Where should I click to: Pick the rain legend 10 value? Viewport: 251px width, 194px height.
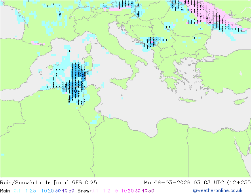pyautogui.click(x=44, y=191)
